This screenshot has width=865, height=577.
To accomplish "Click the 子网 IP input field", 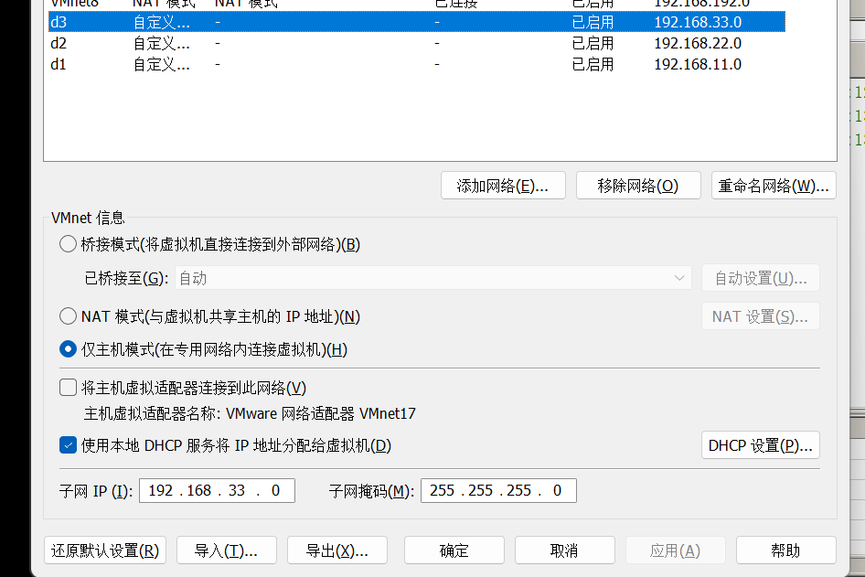I will [217, 491].
